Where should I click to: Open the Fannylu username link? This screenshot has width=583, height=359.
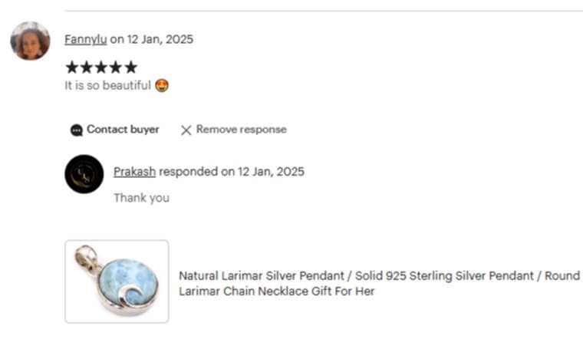[85, 39]
